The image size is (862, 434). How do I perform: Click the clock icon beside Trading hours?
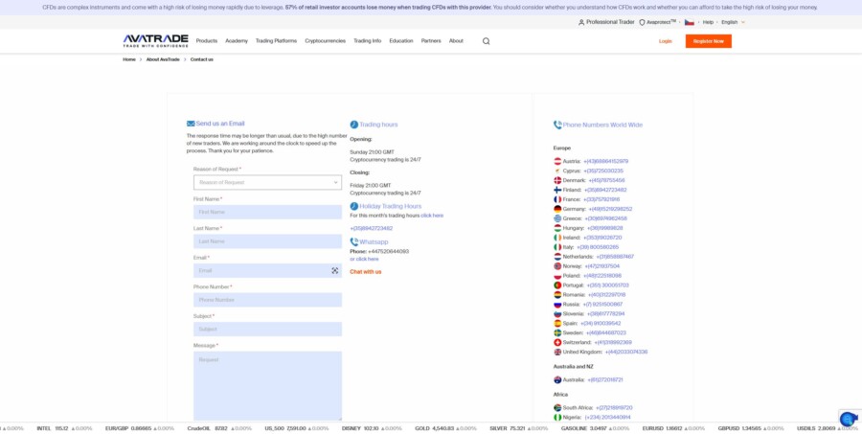point(354,125)
